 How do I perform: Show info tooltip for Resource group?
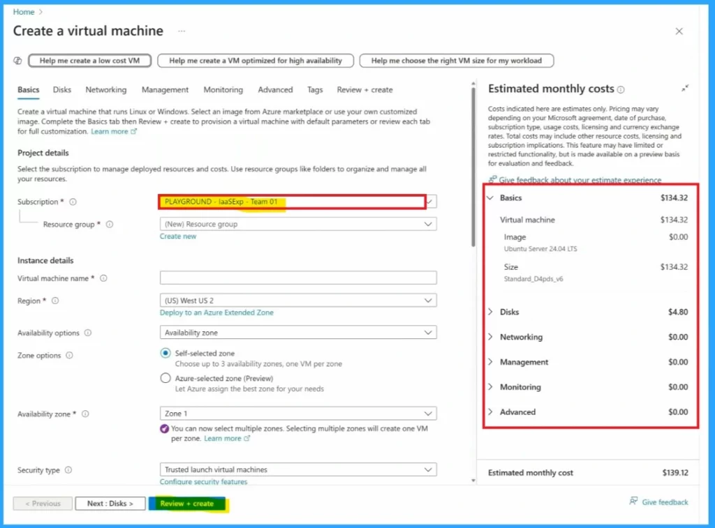click(x=110, y=224)
